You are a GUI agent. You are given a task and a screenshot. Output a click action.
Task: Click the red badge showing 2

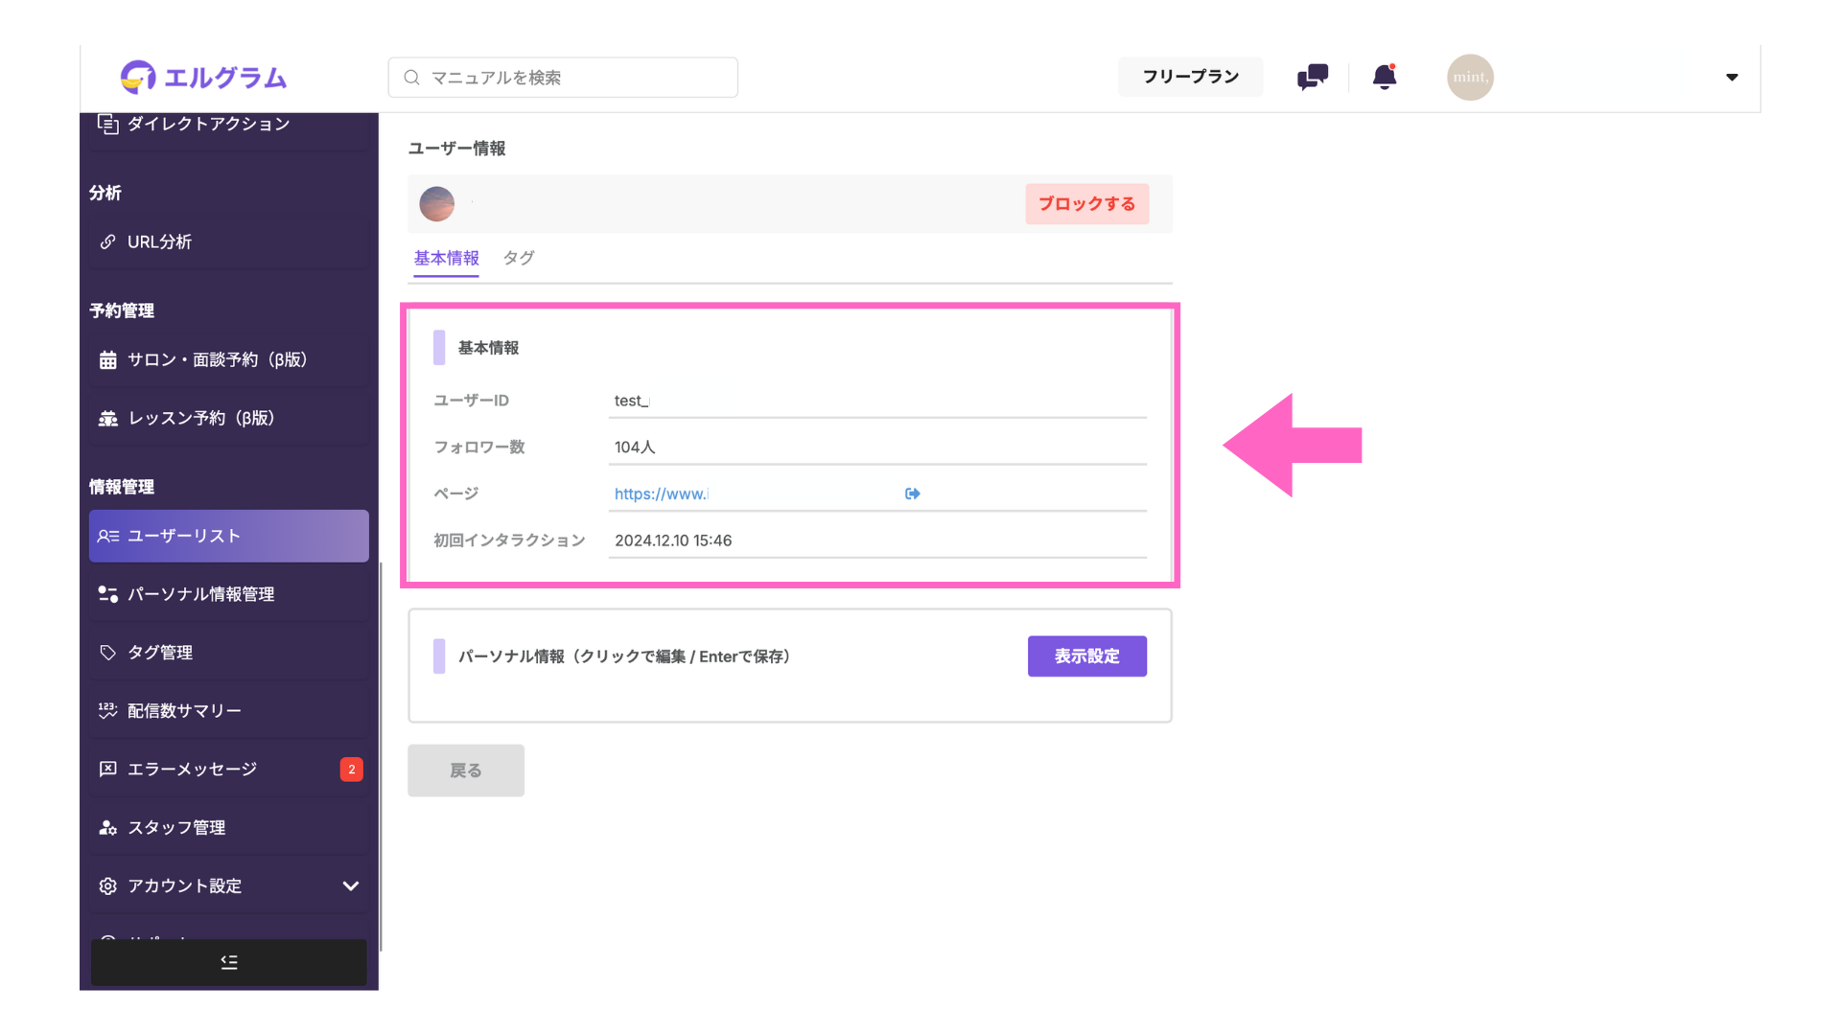tap(351, 770)
